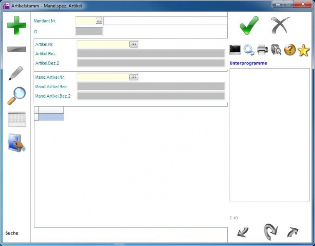Click the left-down arrow navigation button
Screen dimensions: 315x246
(243, 232)
